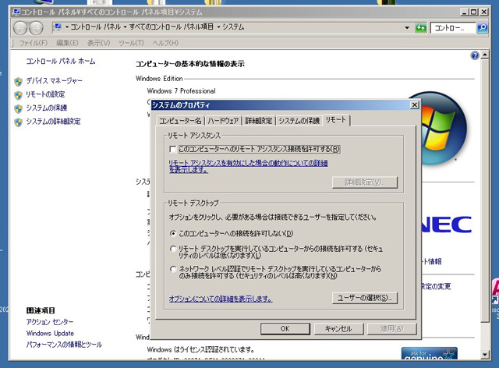Image resolution: width=499 pixels, height=368 pixels.
Task: Open the ファイル(F) menu
Action: coord(33,43)
